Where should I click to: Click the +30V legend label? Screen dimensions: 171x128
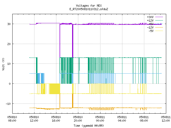pyautogui.click(x=150, y=17)
